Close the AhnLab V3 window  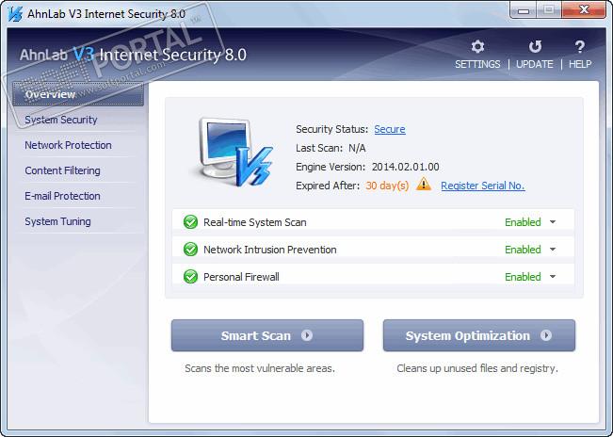coord(584,9)
